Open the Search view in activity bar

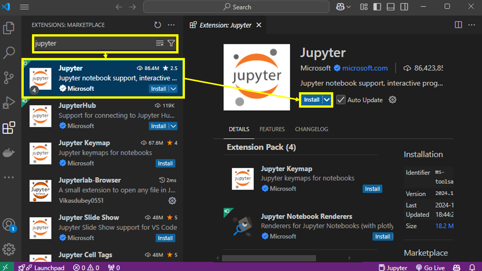coord(9,53)
